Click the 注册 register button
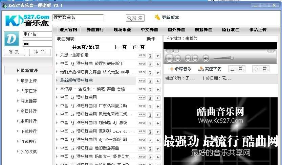The width and height of the screenshot is (282, 165). coord(40,52)
